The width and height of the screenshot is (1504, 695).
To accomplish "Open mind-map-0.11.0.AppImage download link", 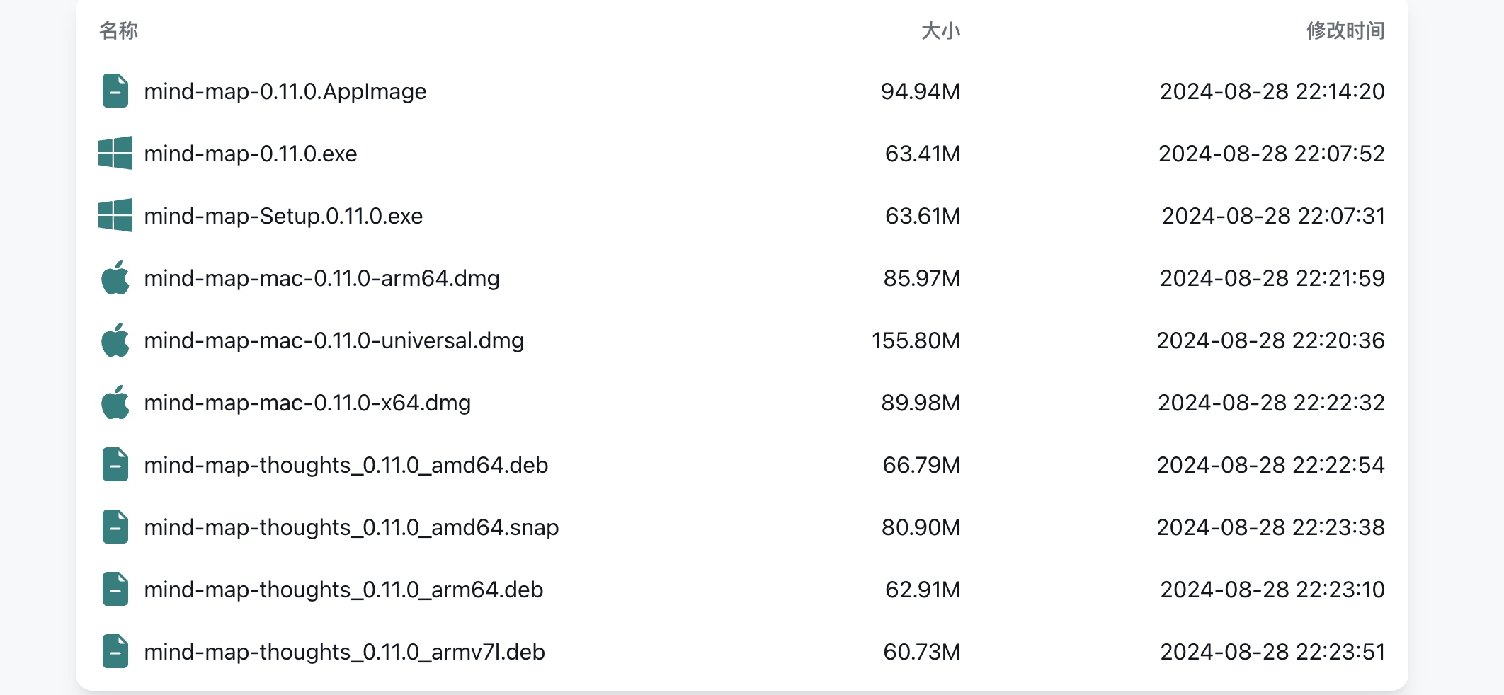I will [x=285, y=91].
